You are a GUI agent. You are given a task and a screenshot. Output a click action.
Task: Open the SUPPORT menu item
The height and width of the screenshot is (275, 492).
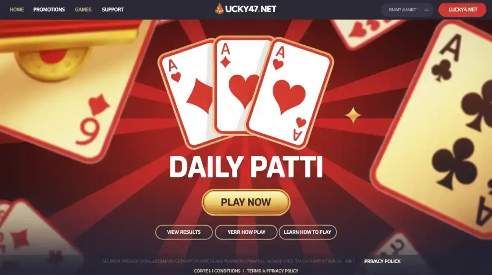coord(112,10)
